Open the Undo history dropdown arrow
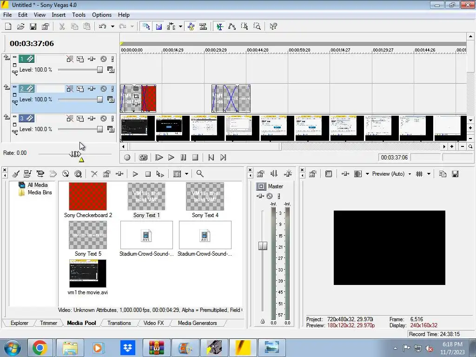476x357 pixels. [112, 26]
